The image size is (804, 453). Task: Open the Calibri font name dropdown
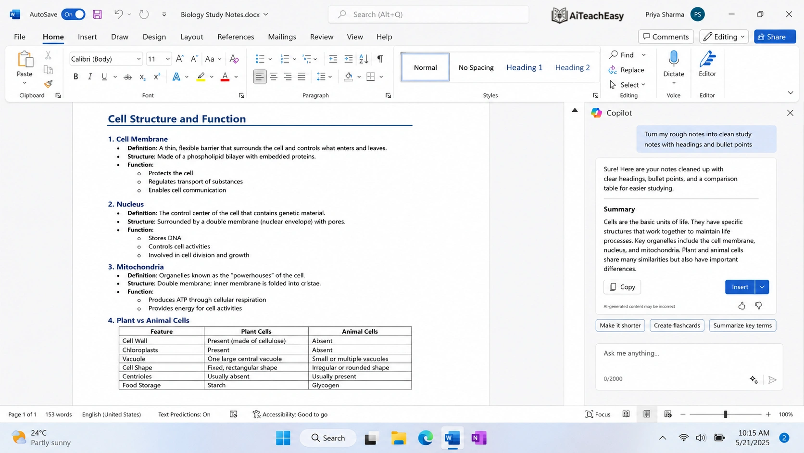138,59
